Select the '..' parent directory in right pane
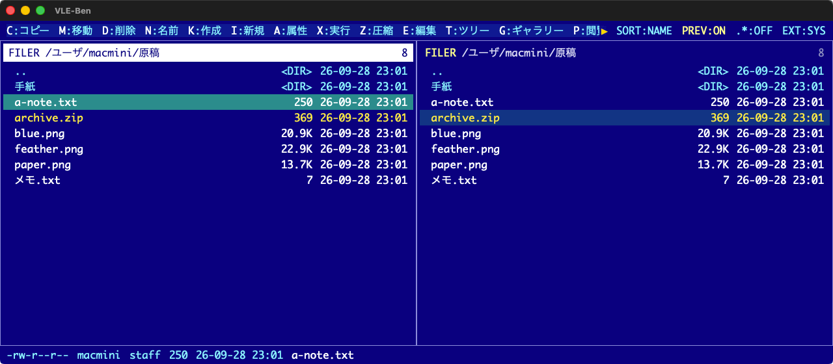 [x=625, y=71]
